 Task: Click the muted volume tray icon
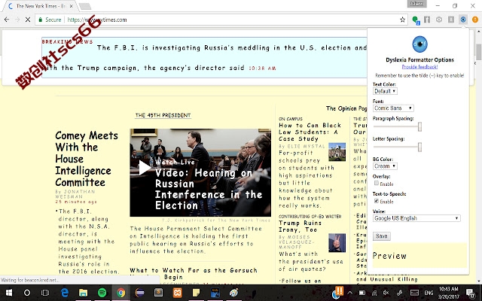[386, 293]
